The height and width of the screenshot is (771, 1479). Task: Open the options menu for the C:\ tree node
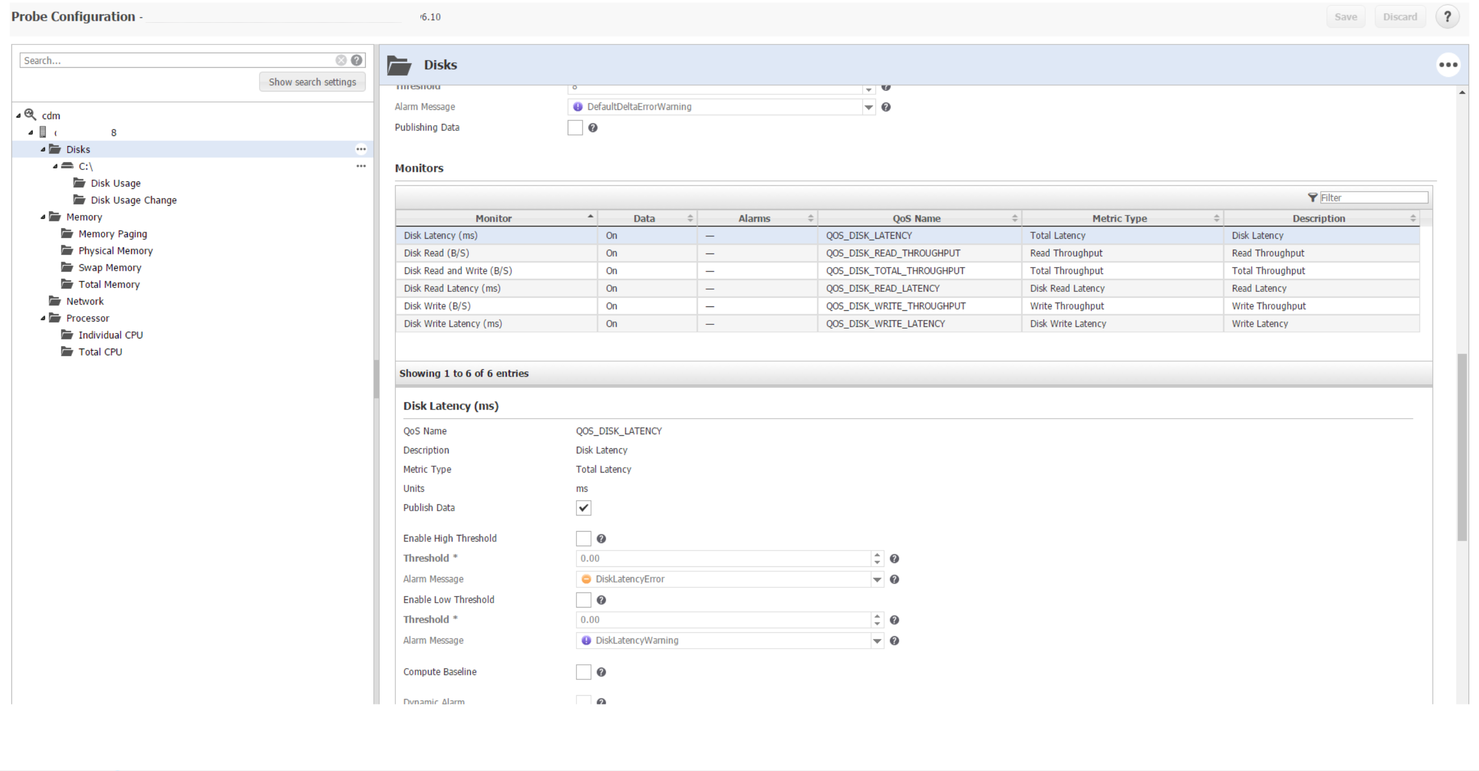361,166
